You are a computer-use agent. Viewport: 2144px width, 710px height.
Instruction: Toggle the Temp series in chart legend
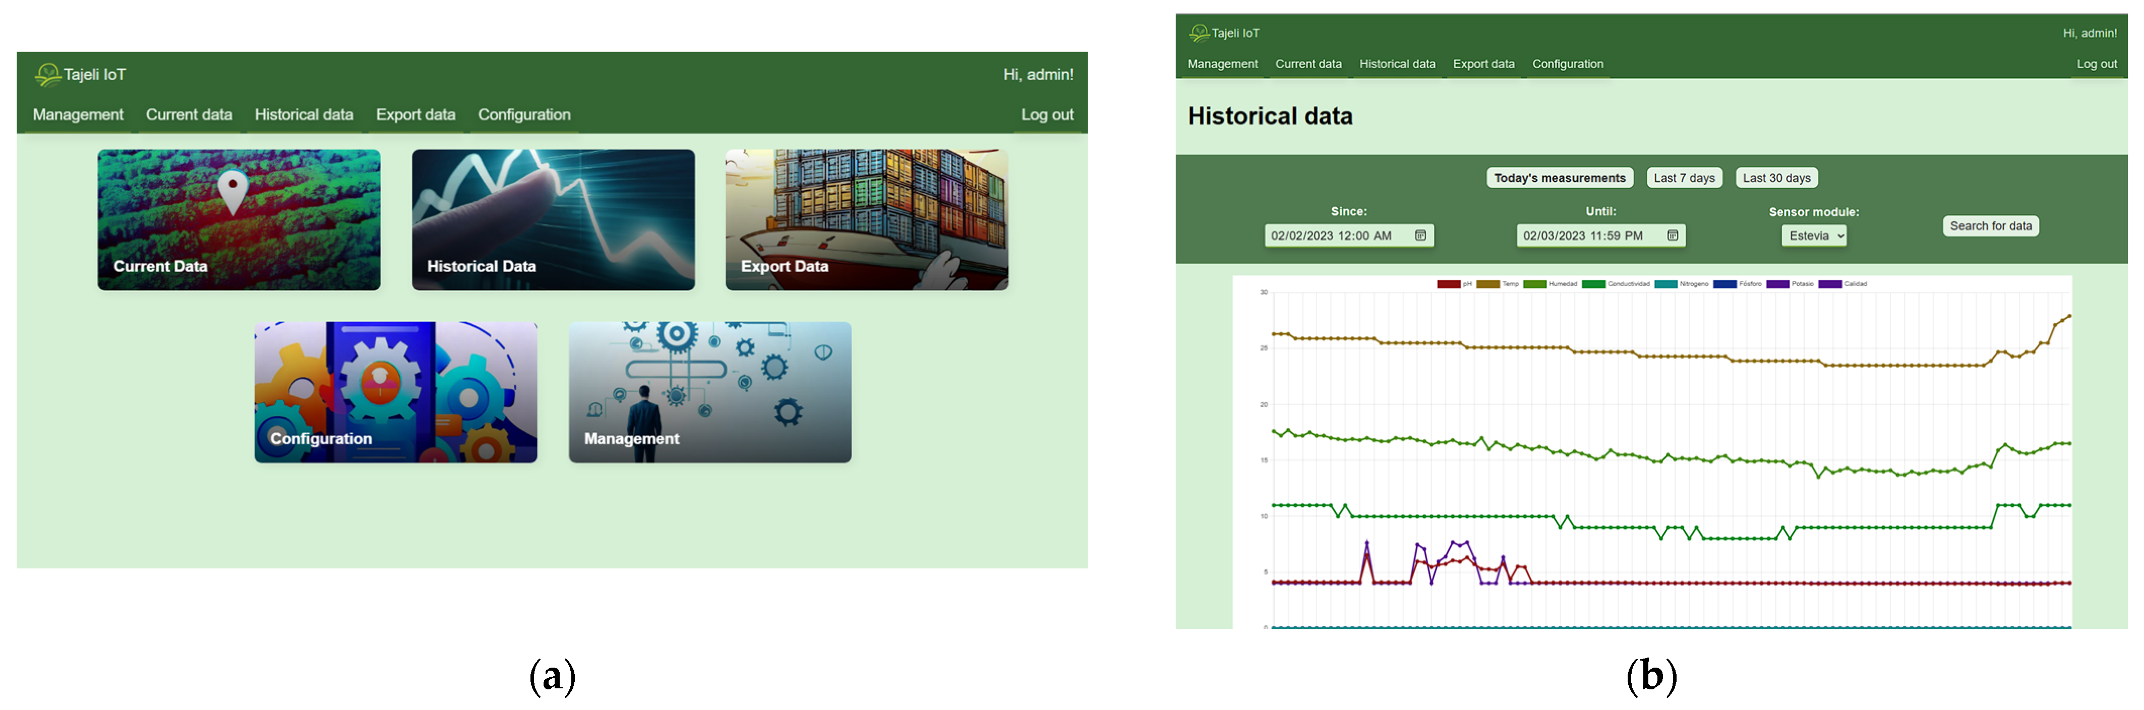[1488, 284]
